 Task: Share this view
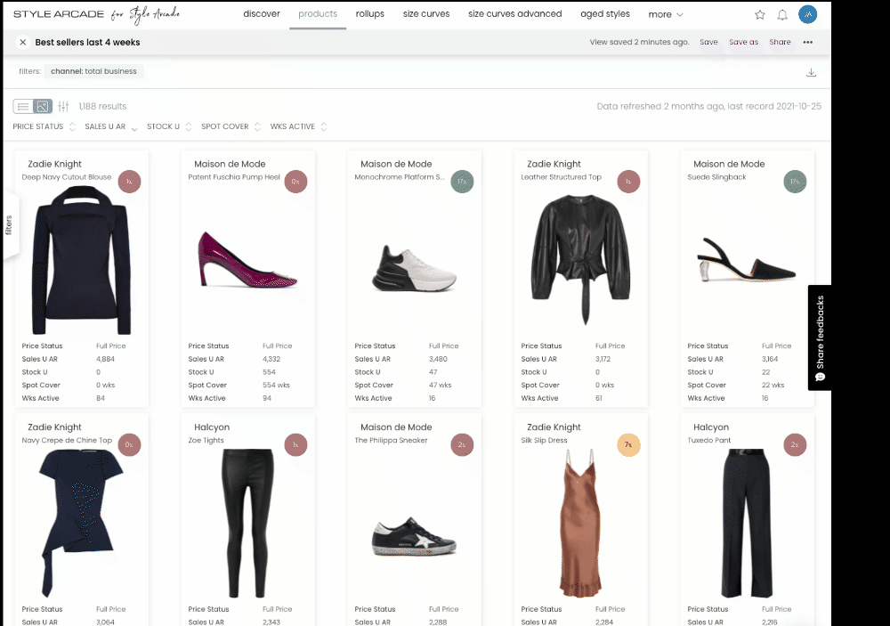(x=780, y=42)
